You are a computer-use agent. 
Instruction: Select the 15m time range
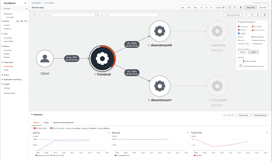(189, 8)
